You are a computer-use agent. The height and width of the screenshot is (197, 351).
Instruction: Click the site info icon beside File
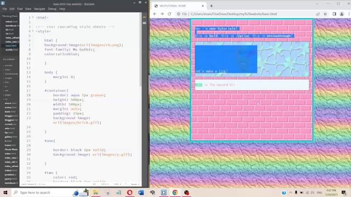tap(178, 14)
